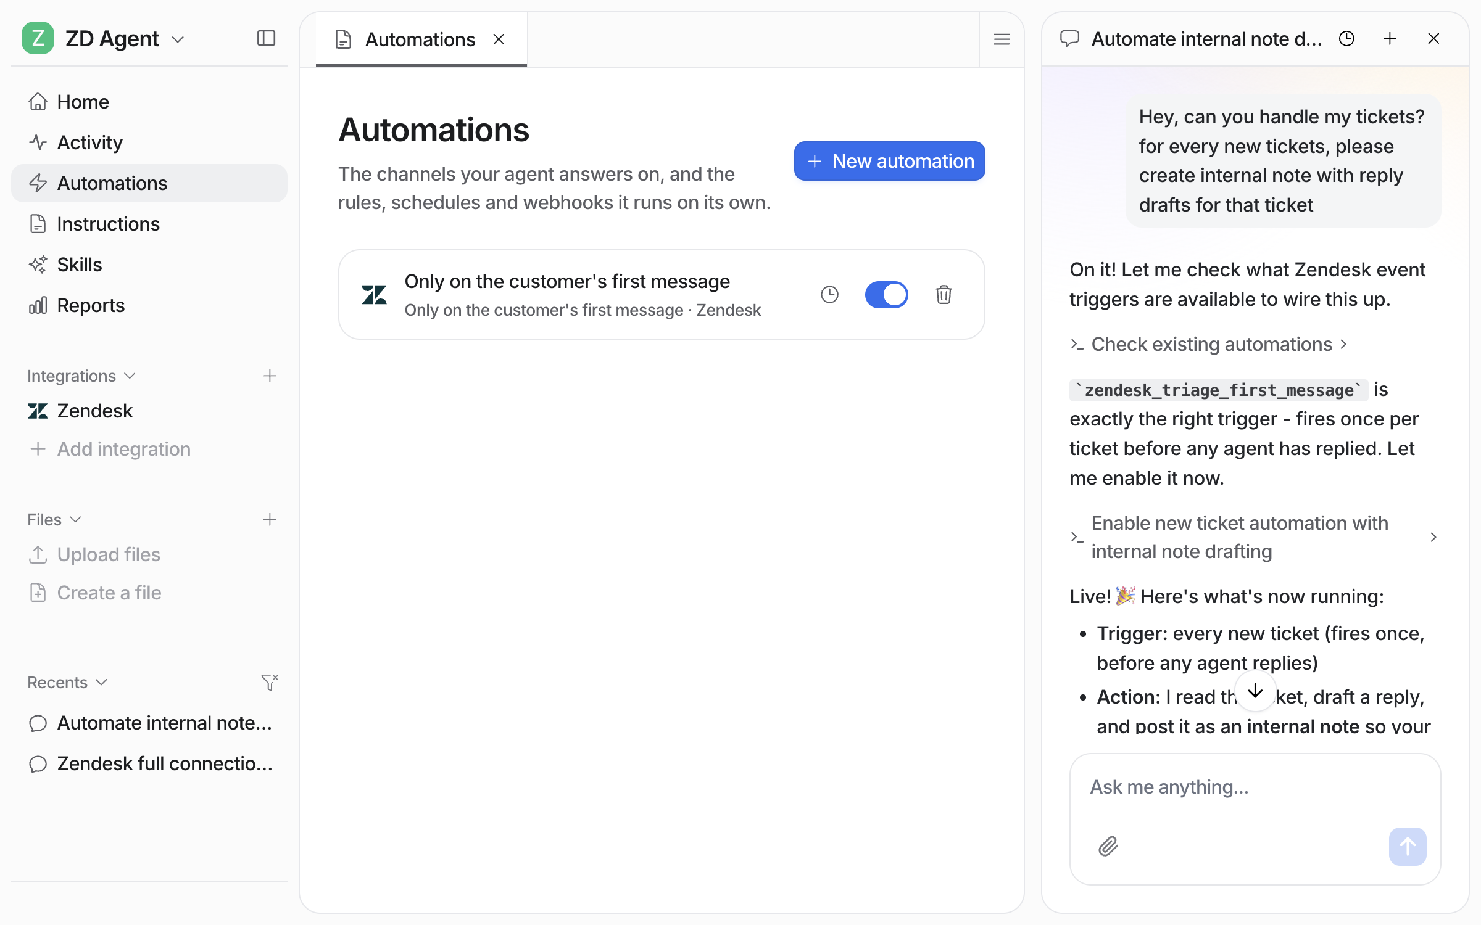Click the clear filter icon in Recents

point(270,683)
